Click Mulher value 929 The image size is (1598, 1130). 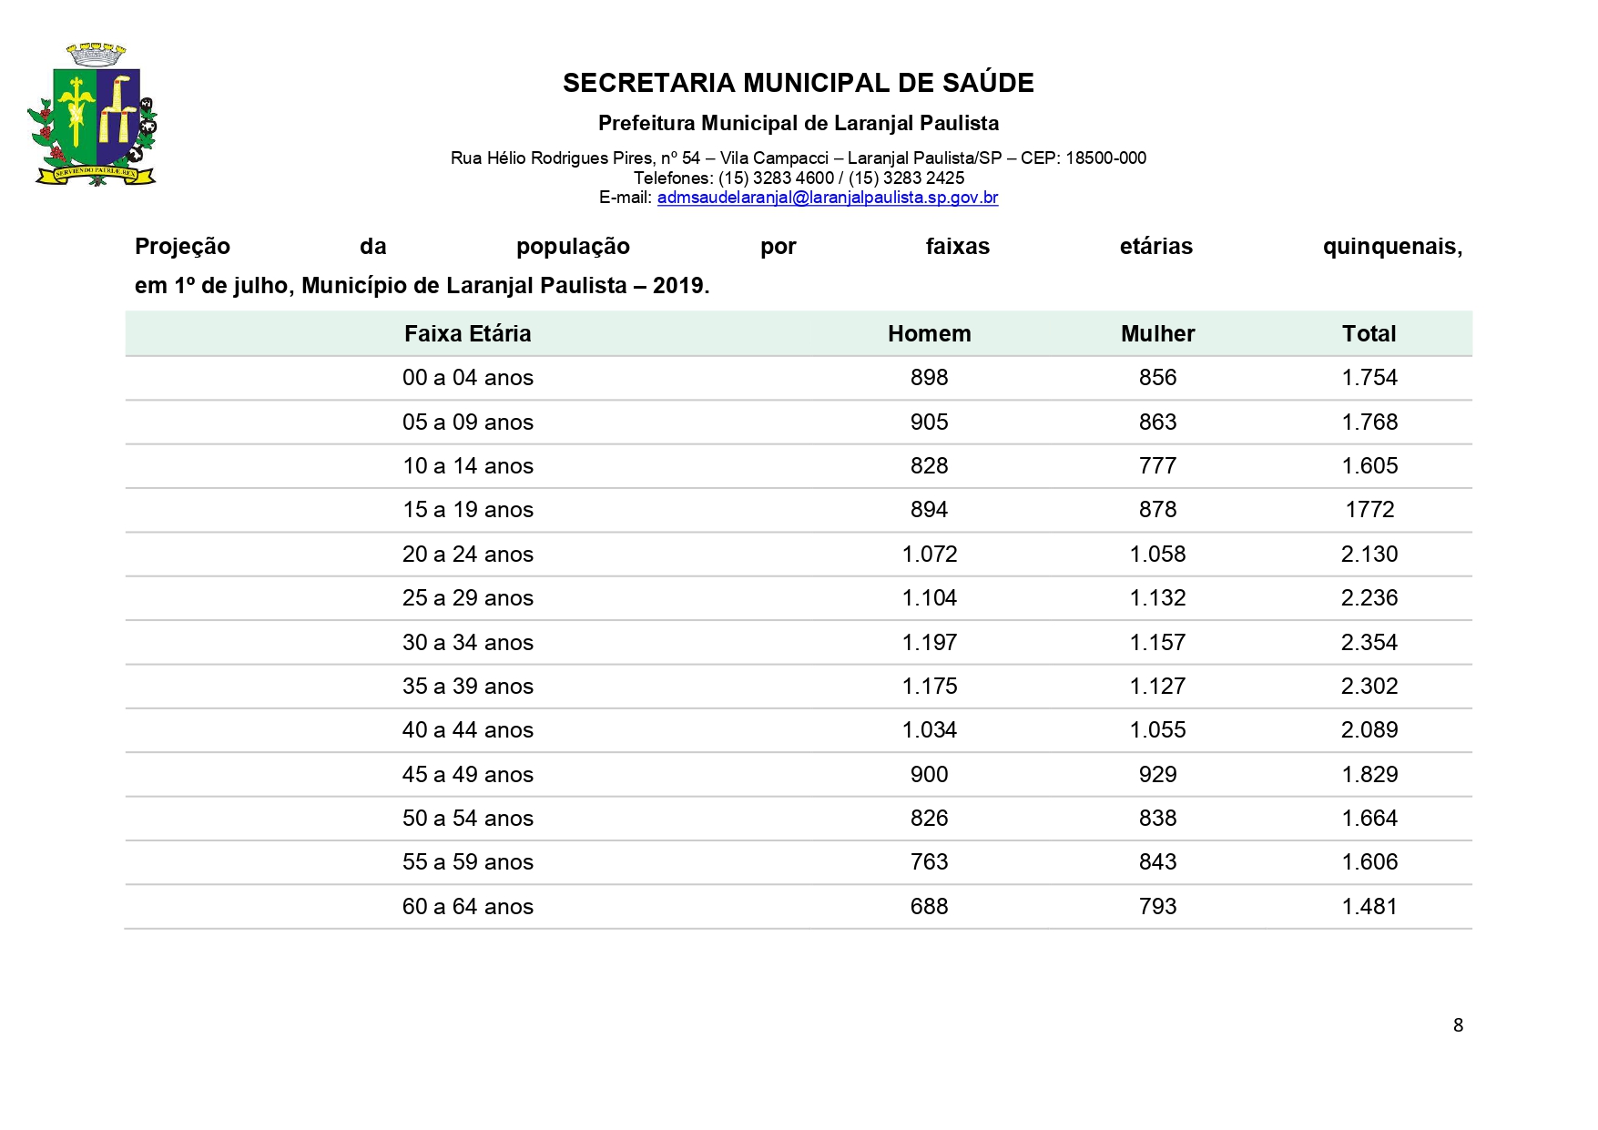(1158, 775)
